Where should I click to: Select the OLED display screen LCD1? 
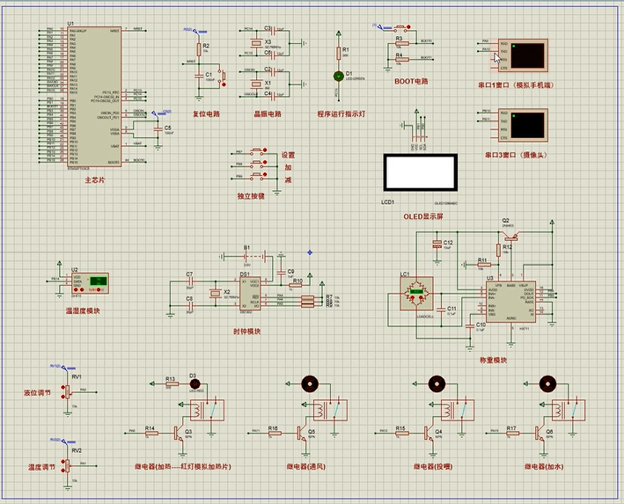point(419,172)
